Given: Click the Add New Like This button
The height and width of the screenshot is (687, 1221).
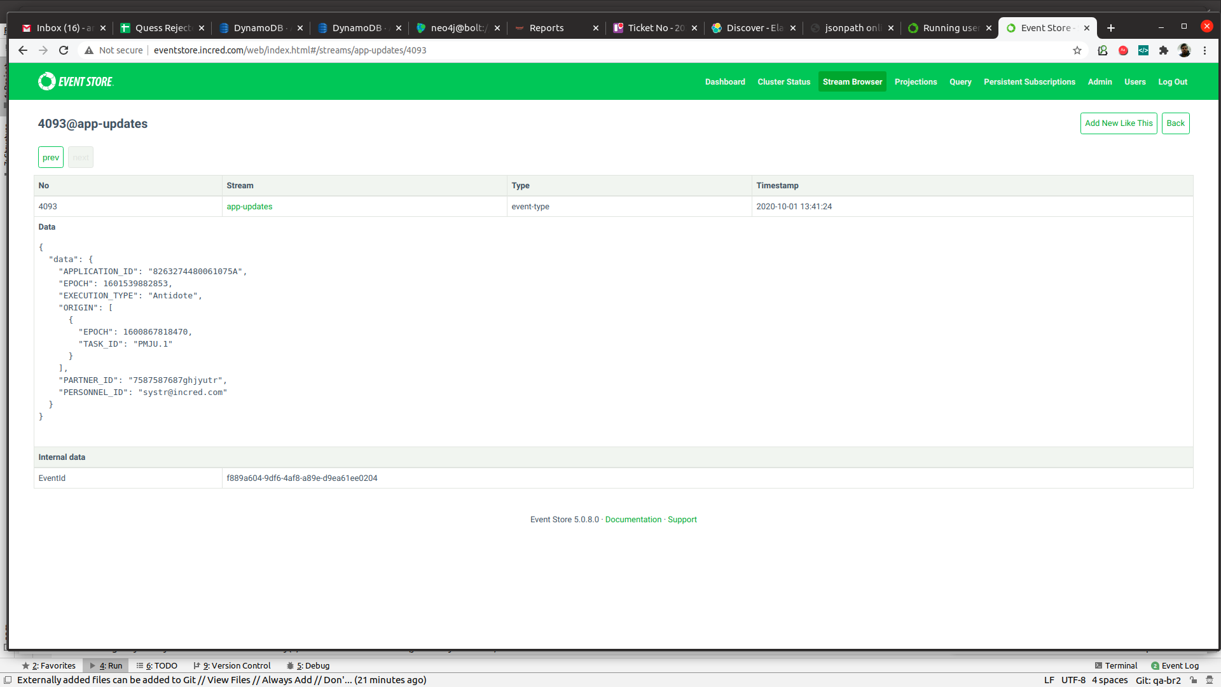Looking at the screenshot, I should [1118, 123].
